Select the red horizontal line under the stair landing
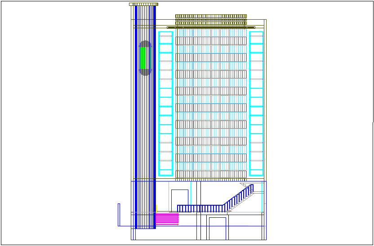 193,211
